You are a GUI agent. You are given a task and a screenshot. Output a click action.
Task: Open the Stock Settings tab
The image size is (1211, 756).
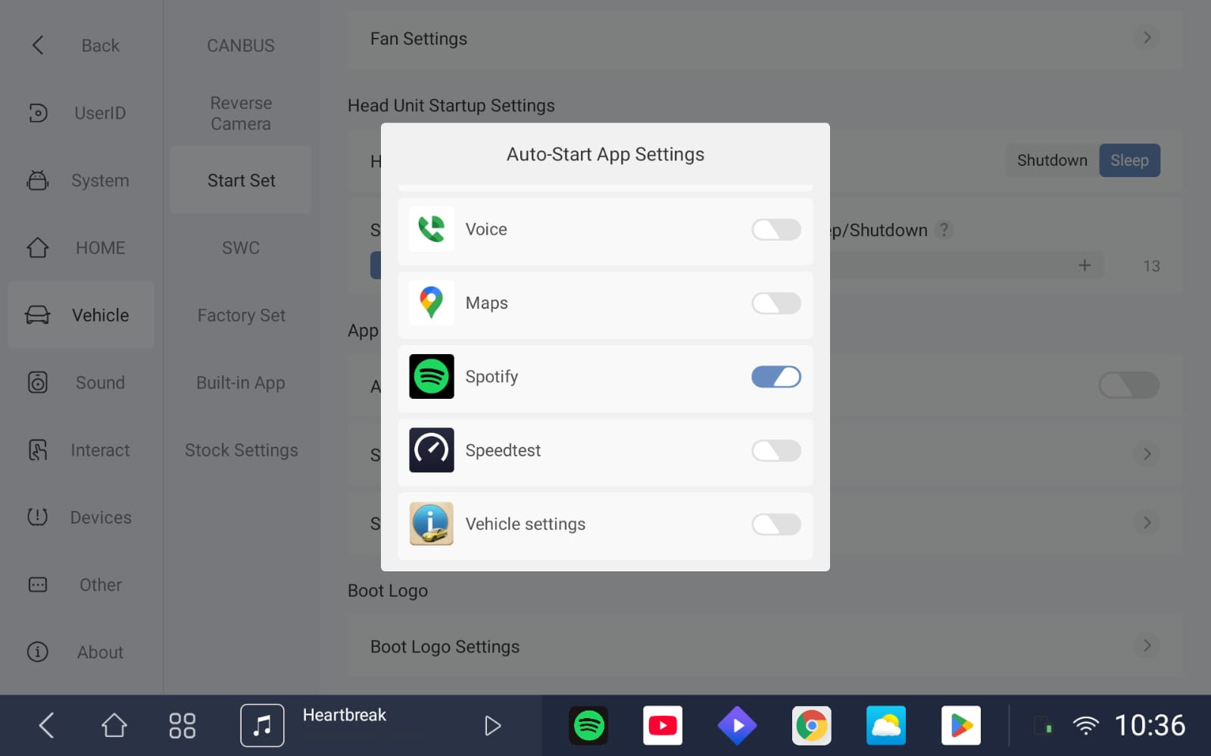[x=241, y=450]
